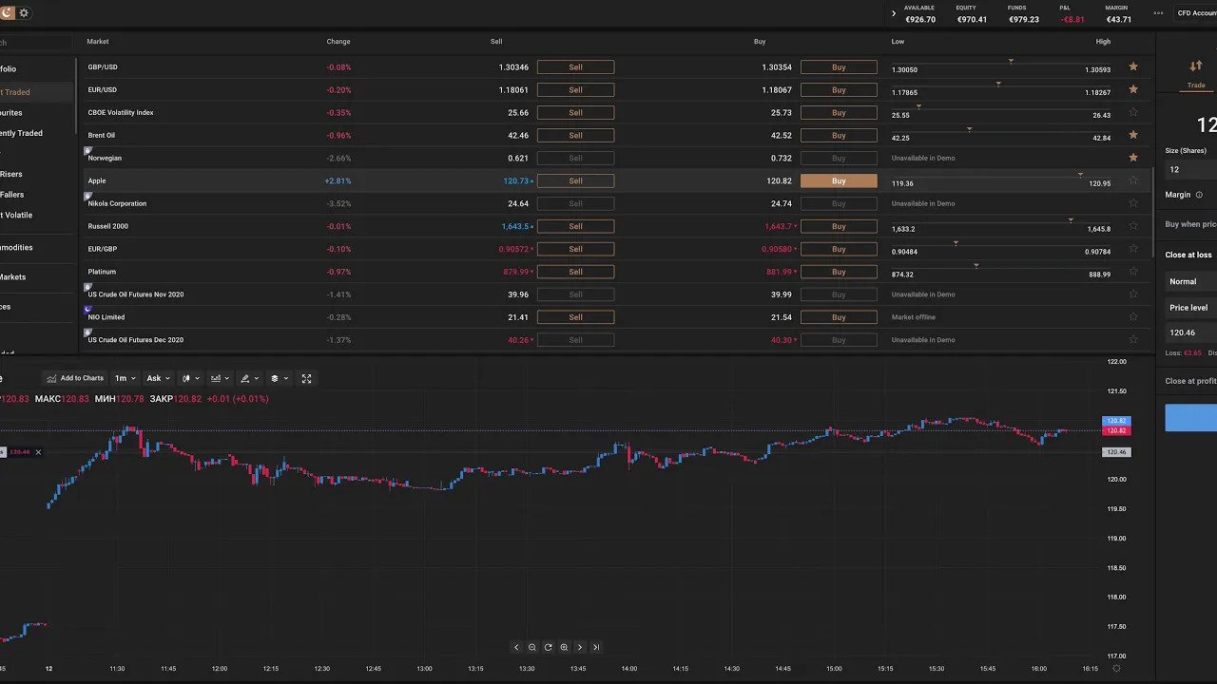
Task: Expand the chart drawing tools dropdown
Action: [249, 378]
